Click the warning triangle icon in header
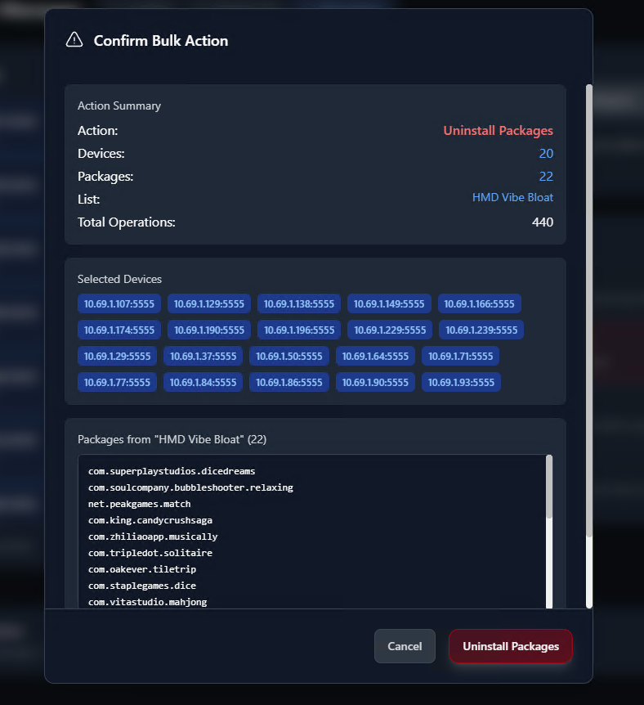The height and width of the screenshot is (705, 644). pos(74,40)
